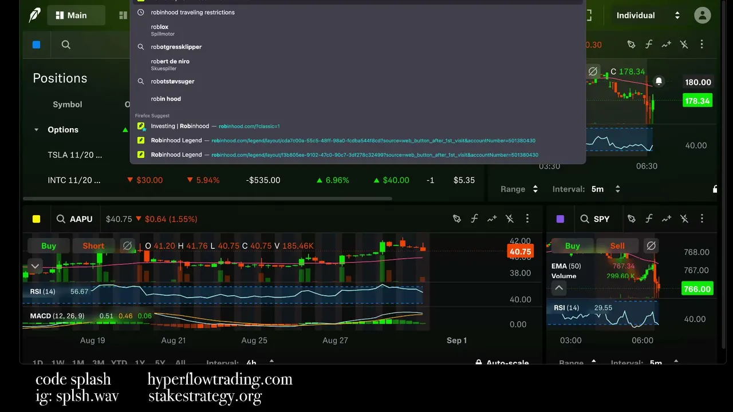
Task: Select the roblox search suggestion
Action: tap(358, 30)
